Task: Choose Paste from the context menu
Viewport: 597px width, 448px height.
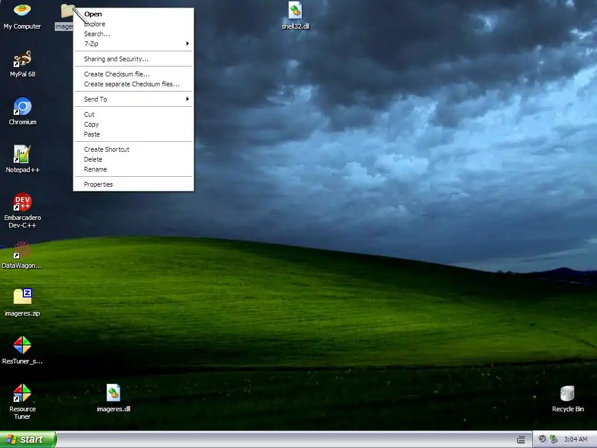Action: point(134,135)
